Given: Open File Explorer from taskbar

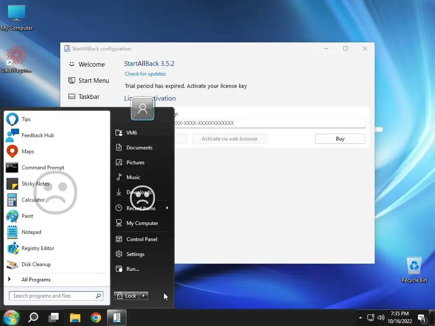Looking at the screenshot, I should coord(75,318).
